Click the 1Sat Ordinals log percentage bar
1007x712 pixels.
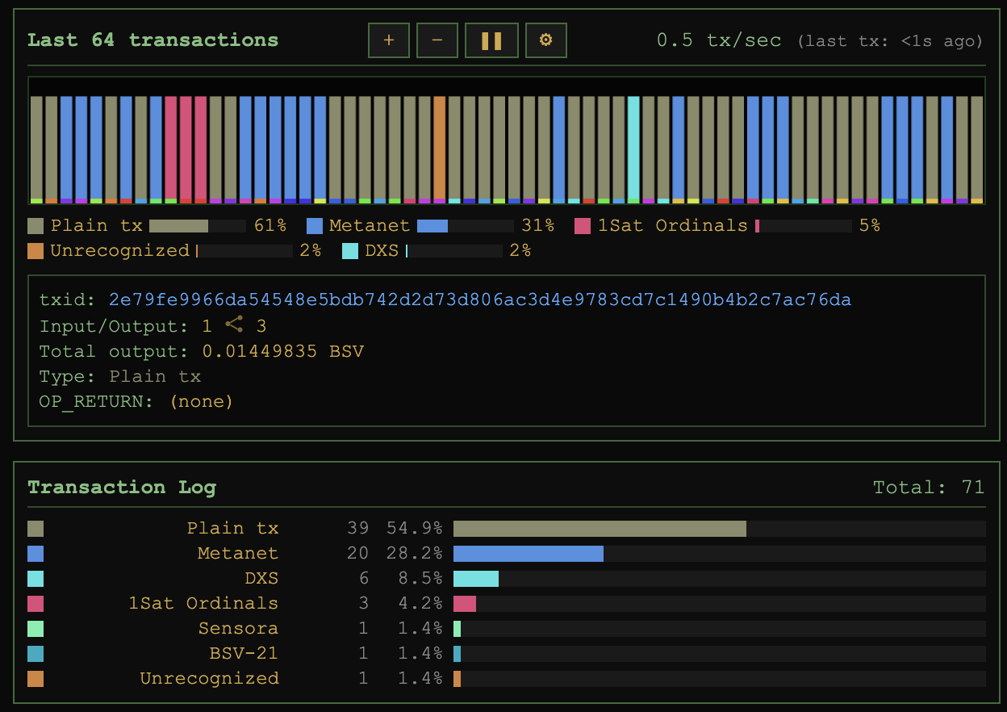tap(720, 604)
